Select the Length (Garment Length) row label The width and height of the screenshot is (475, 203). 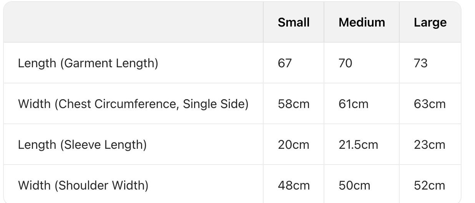[x=88, y=63]
